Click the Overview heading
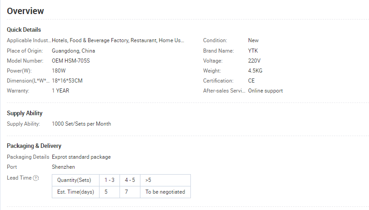This screenshot has height=210, width=369. click(25, 11)
